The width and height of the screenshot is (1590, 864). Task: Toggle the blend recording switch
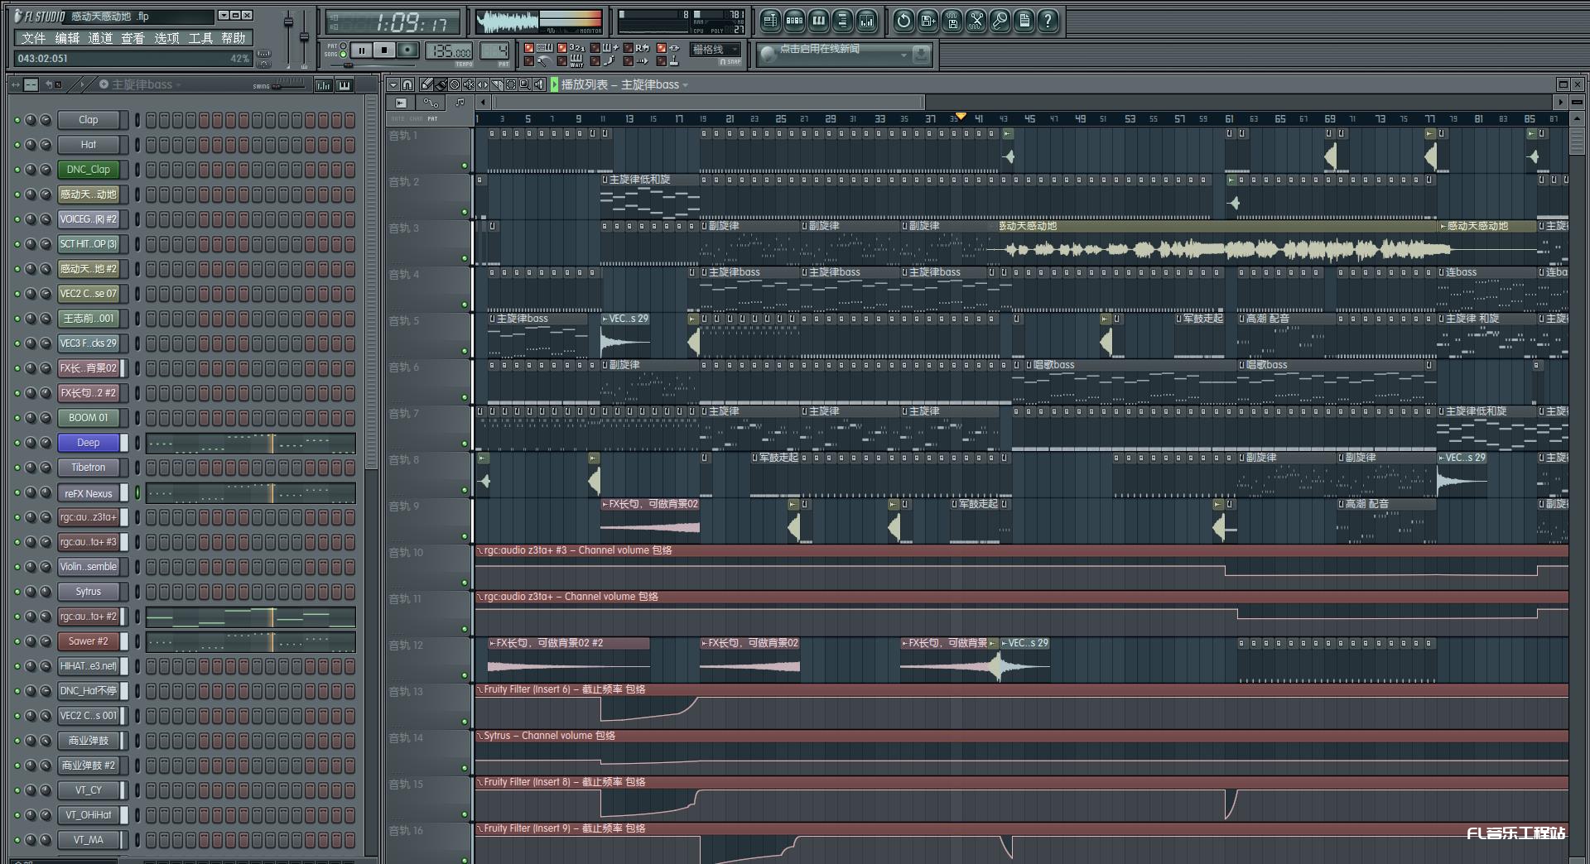(595, 48)
